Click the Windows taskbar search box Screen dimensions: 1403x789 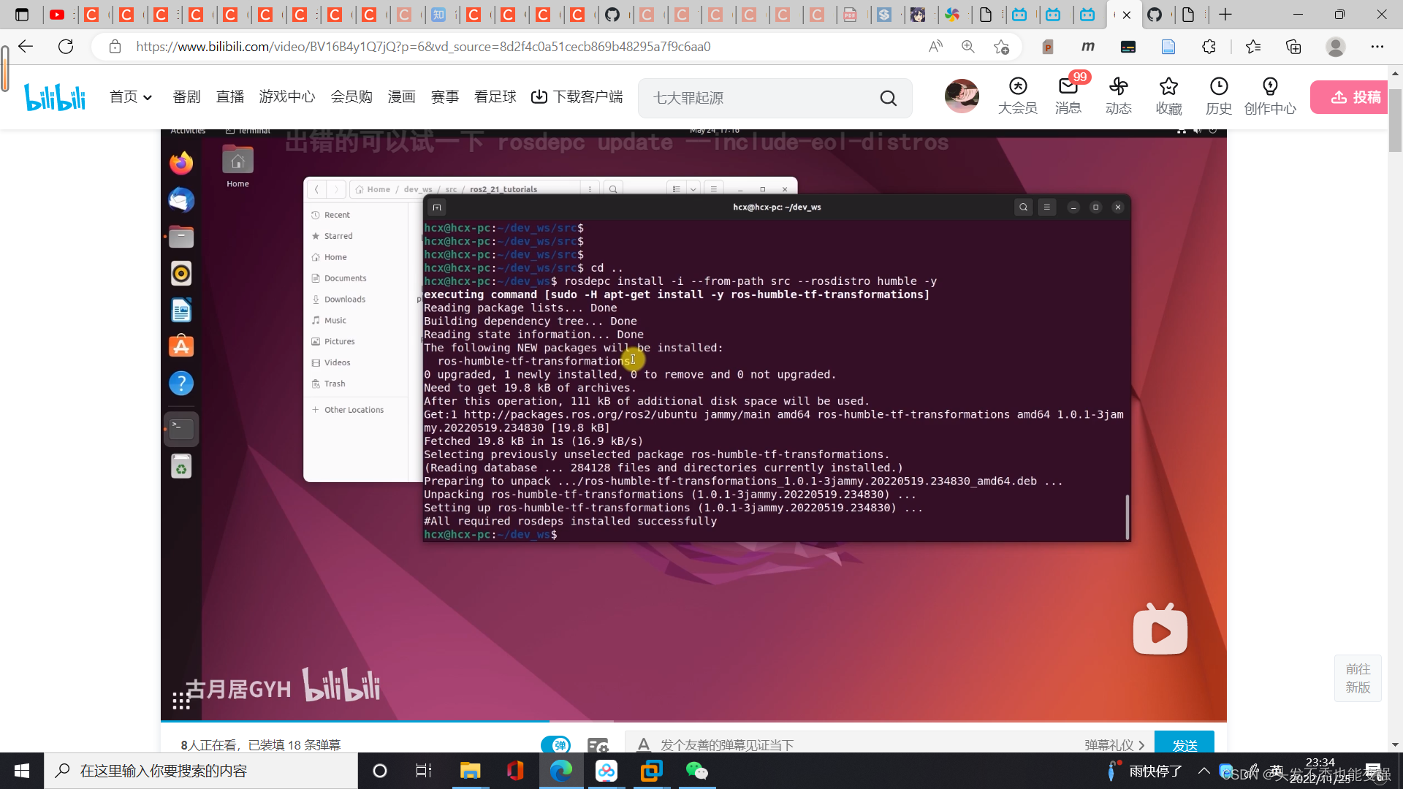(x=201, y=771)
